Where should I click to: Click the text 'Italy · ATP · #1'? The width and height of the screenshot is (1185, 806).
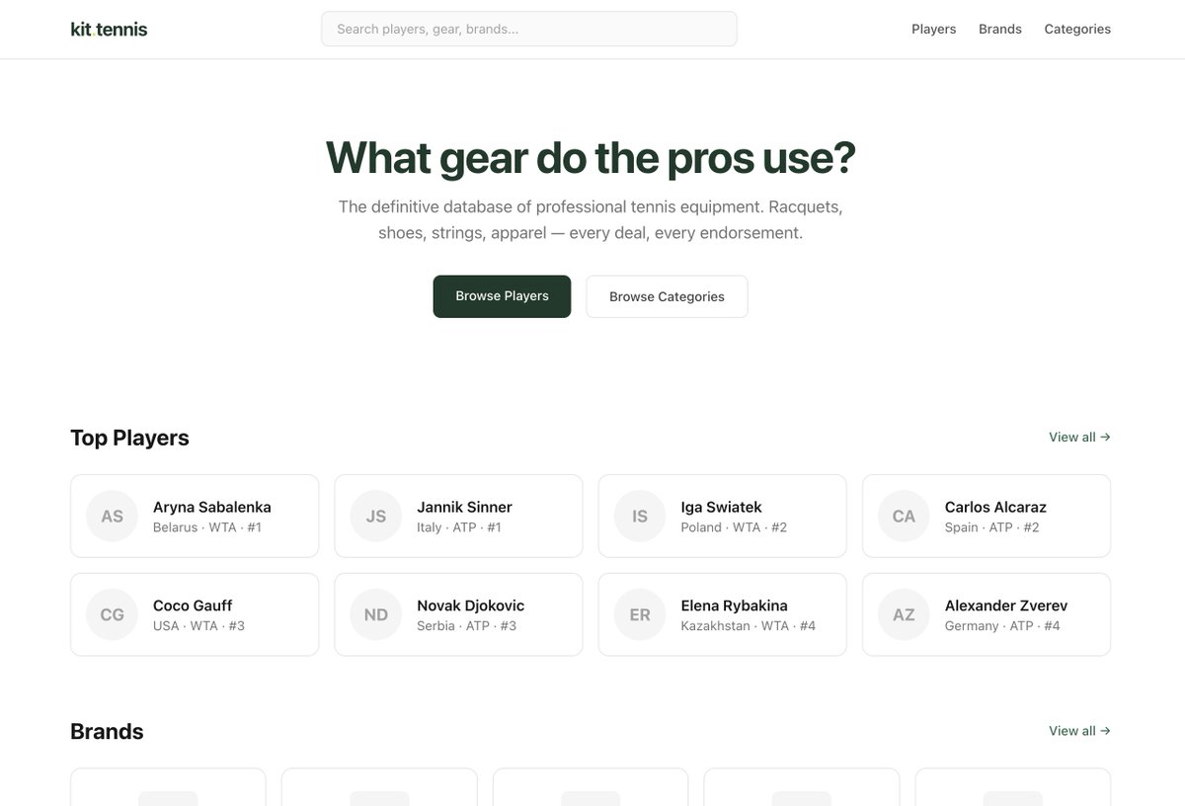[459, 527]
